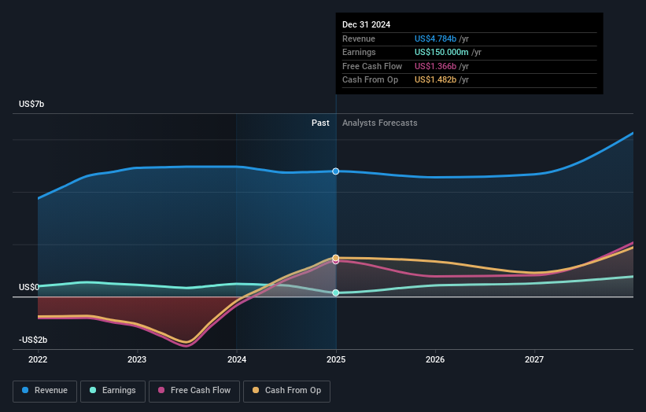The height and width of the screenshot is (412, 646).
Task: Select the 2027 x-axis label
Action: coord(534,359)
